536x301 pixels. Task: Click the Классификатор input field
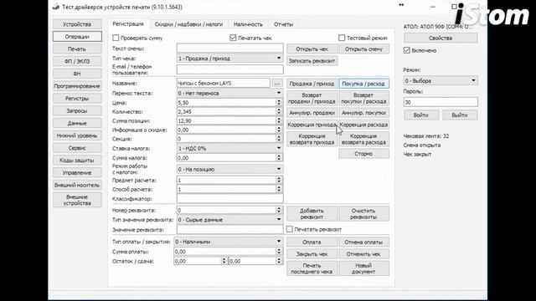point(229,199)
